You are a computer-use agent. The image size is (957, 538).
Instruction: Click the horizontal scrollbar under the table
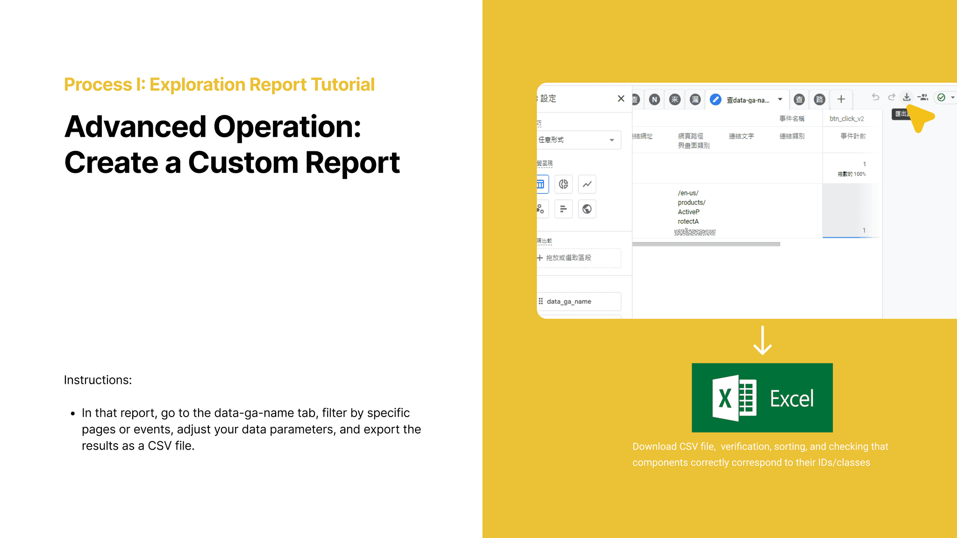pyautogui.click(x=706, y=244)
